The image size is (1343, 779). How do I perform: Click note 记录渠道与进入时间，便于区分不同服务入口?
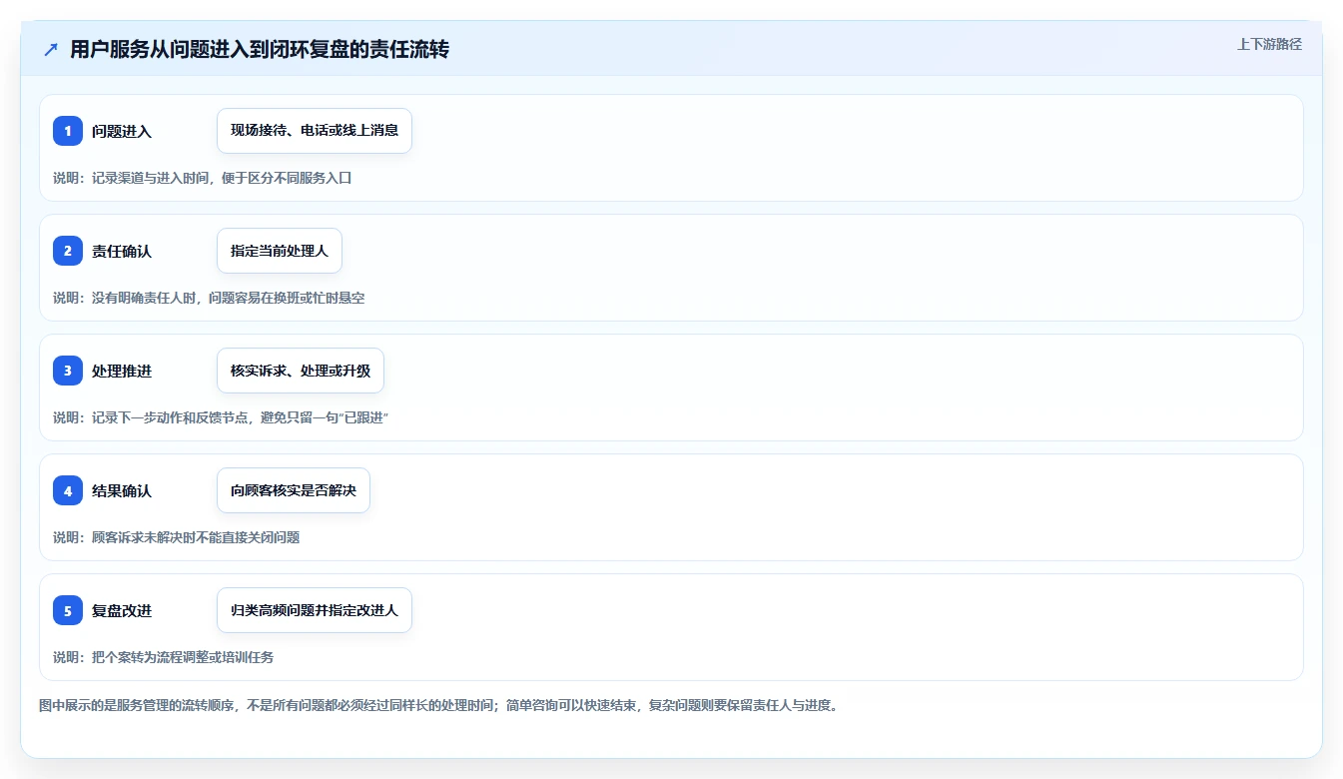tap(203, 178)
